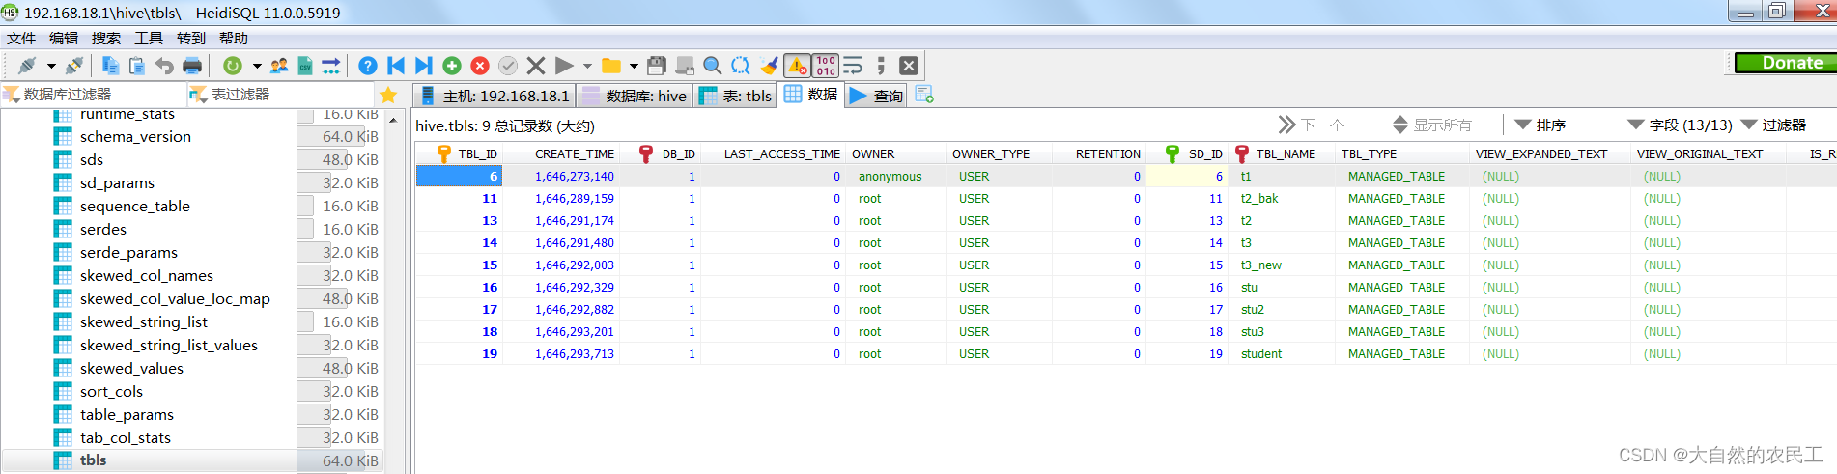Viewport: 1837px width, 474px height.
Task: Open the 过滤器 filter dropdown
Action: (1773, 125)
